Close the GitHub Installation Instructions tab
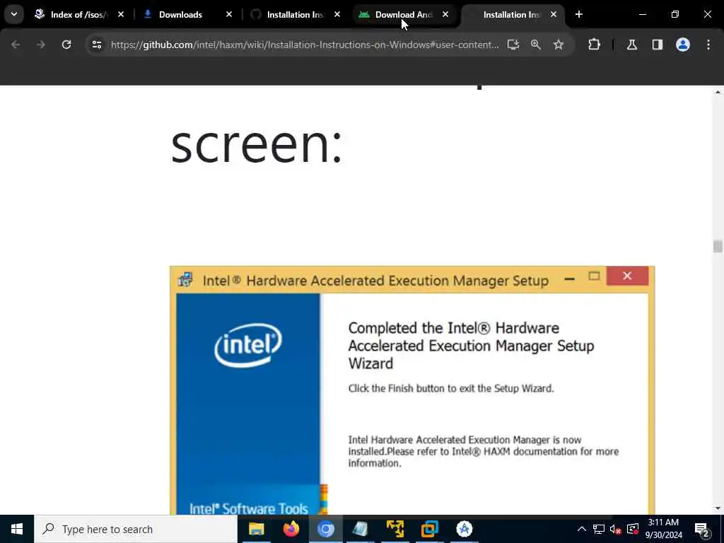724x543 pixels. (337, 14)
